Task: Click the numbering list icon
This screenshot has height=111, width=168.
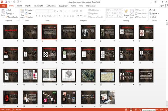Action: click(69, 11)
